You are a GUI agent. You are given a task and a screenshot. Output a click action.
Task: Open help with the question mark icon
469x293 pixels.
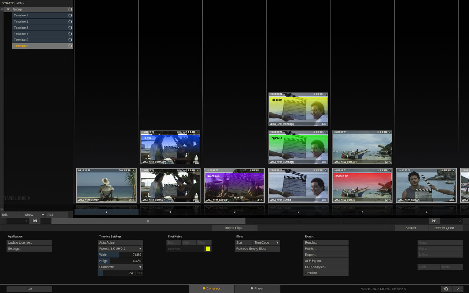(458, 289)
